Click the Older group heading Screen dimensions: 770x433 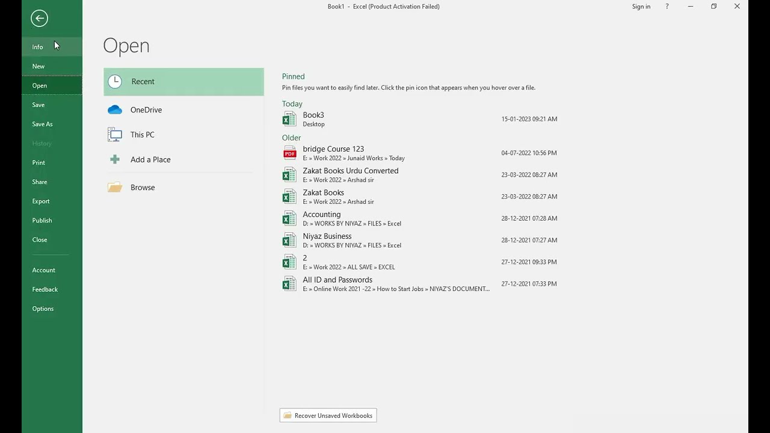coord(291,138)
